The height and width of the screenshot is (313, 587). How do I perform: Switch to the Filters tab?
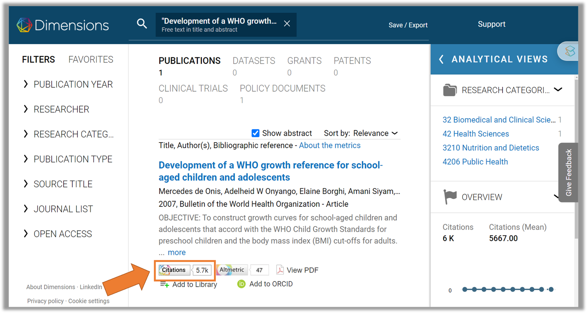click(x=38, y=60)
